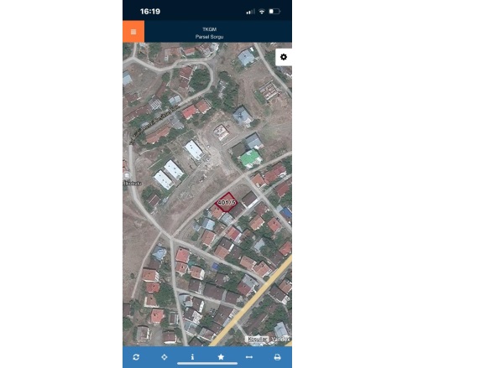Open the Koşullar terms link
This screenshot has width=491, height=368.
[257, 339]
